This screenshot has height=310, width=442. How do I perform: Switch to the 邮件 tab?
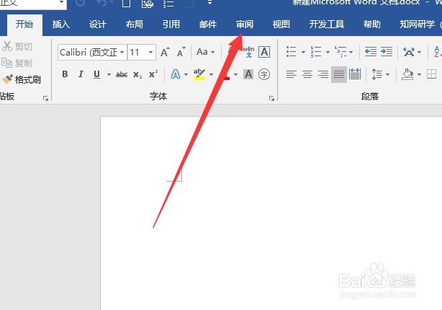208,25
